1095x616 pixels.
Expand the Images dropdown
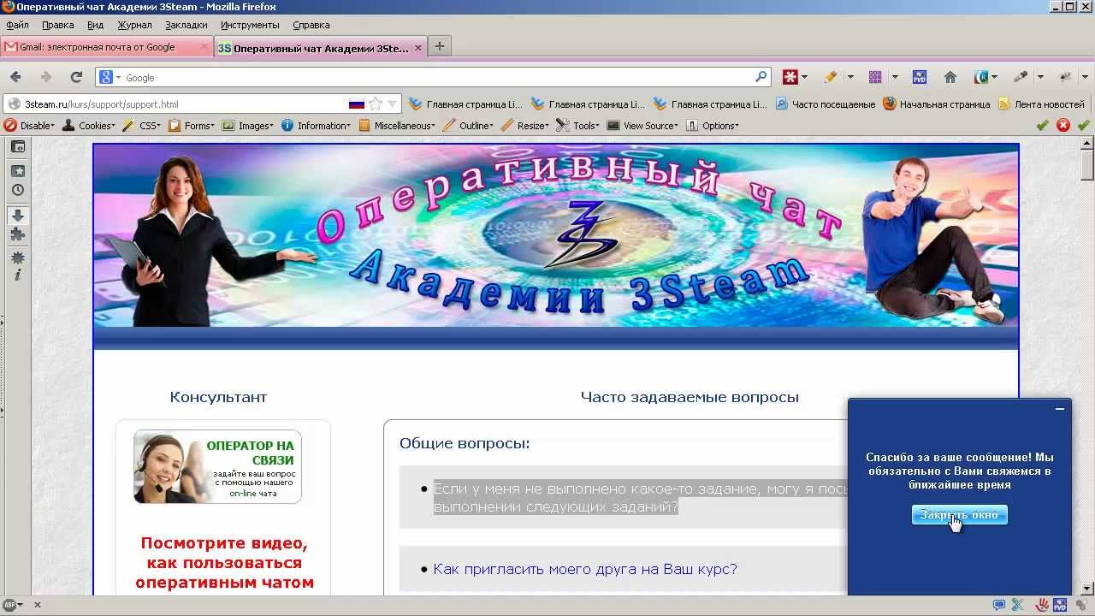[247, 126]
